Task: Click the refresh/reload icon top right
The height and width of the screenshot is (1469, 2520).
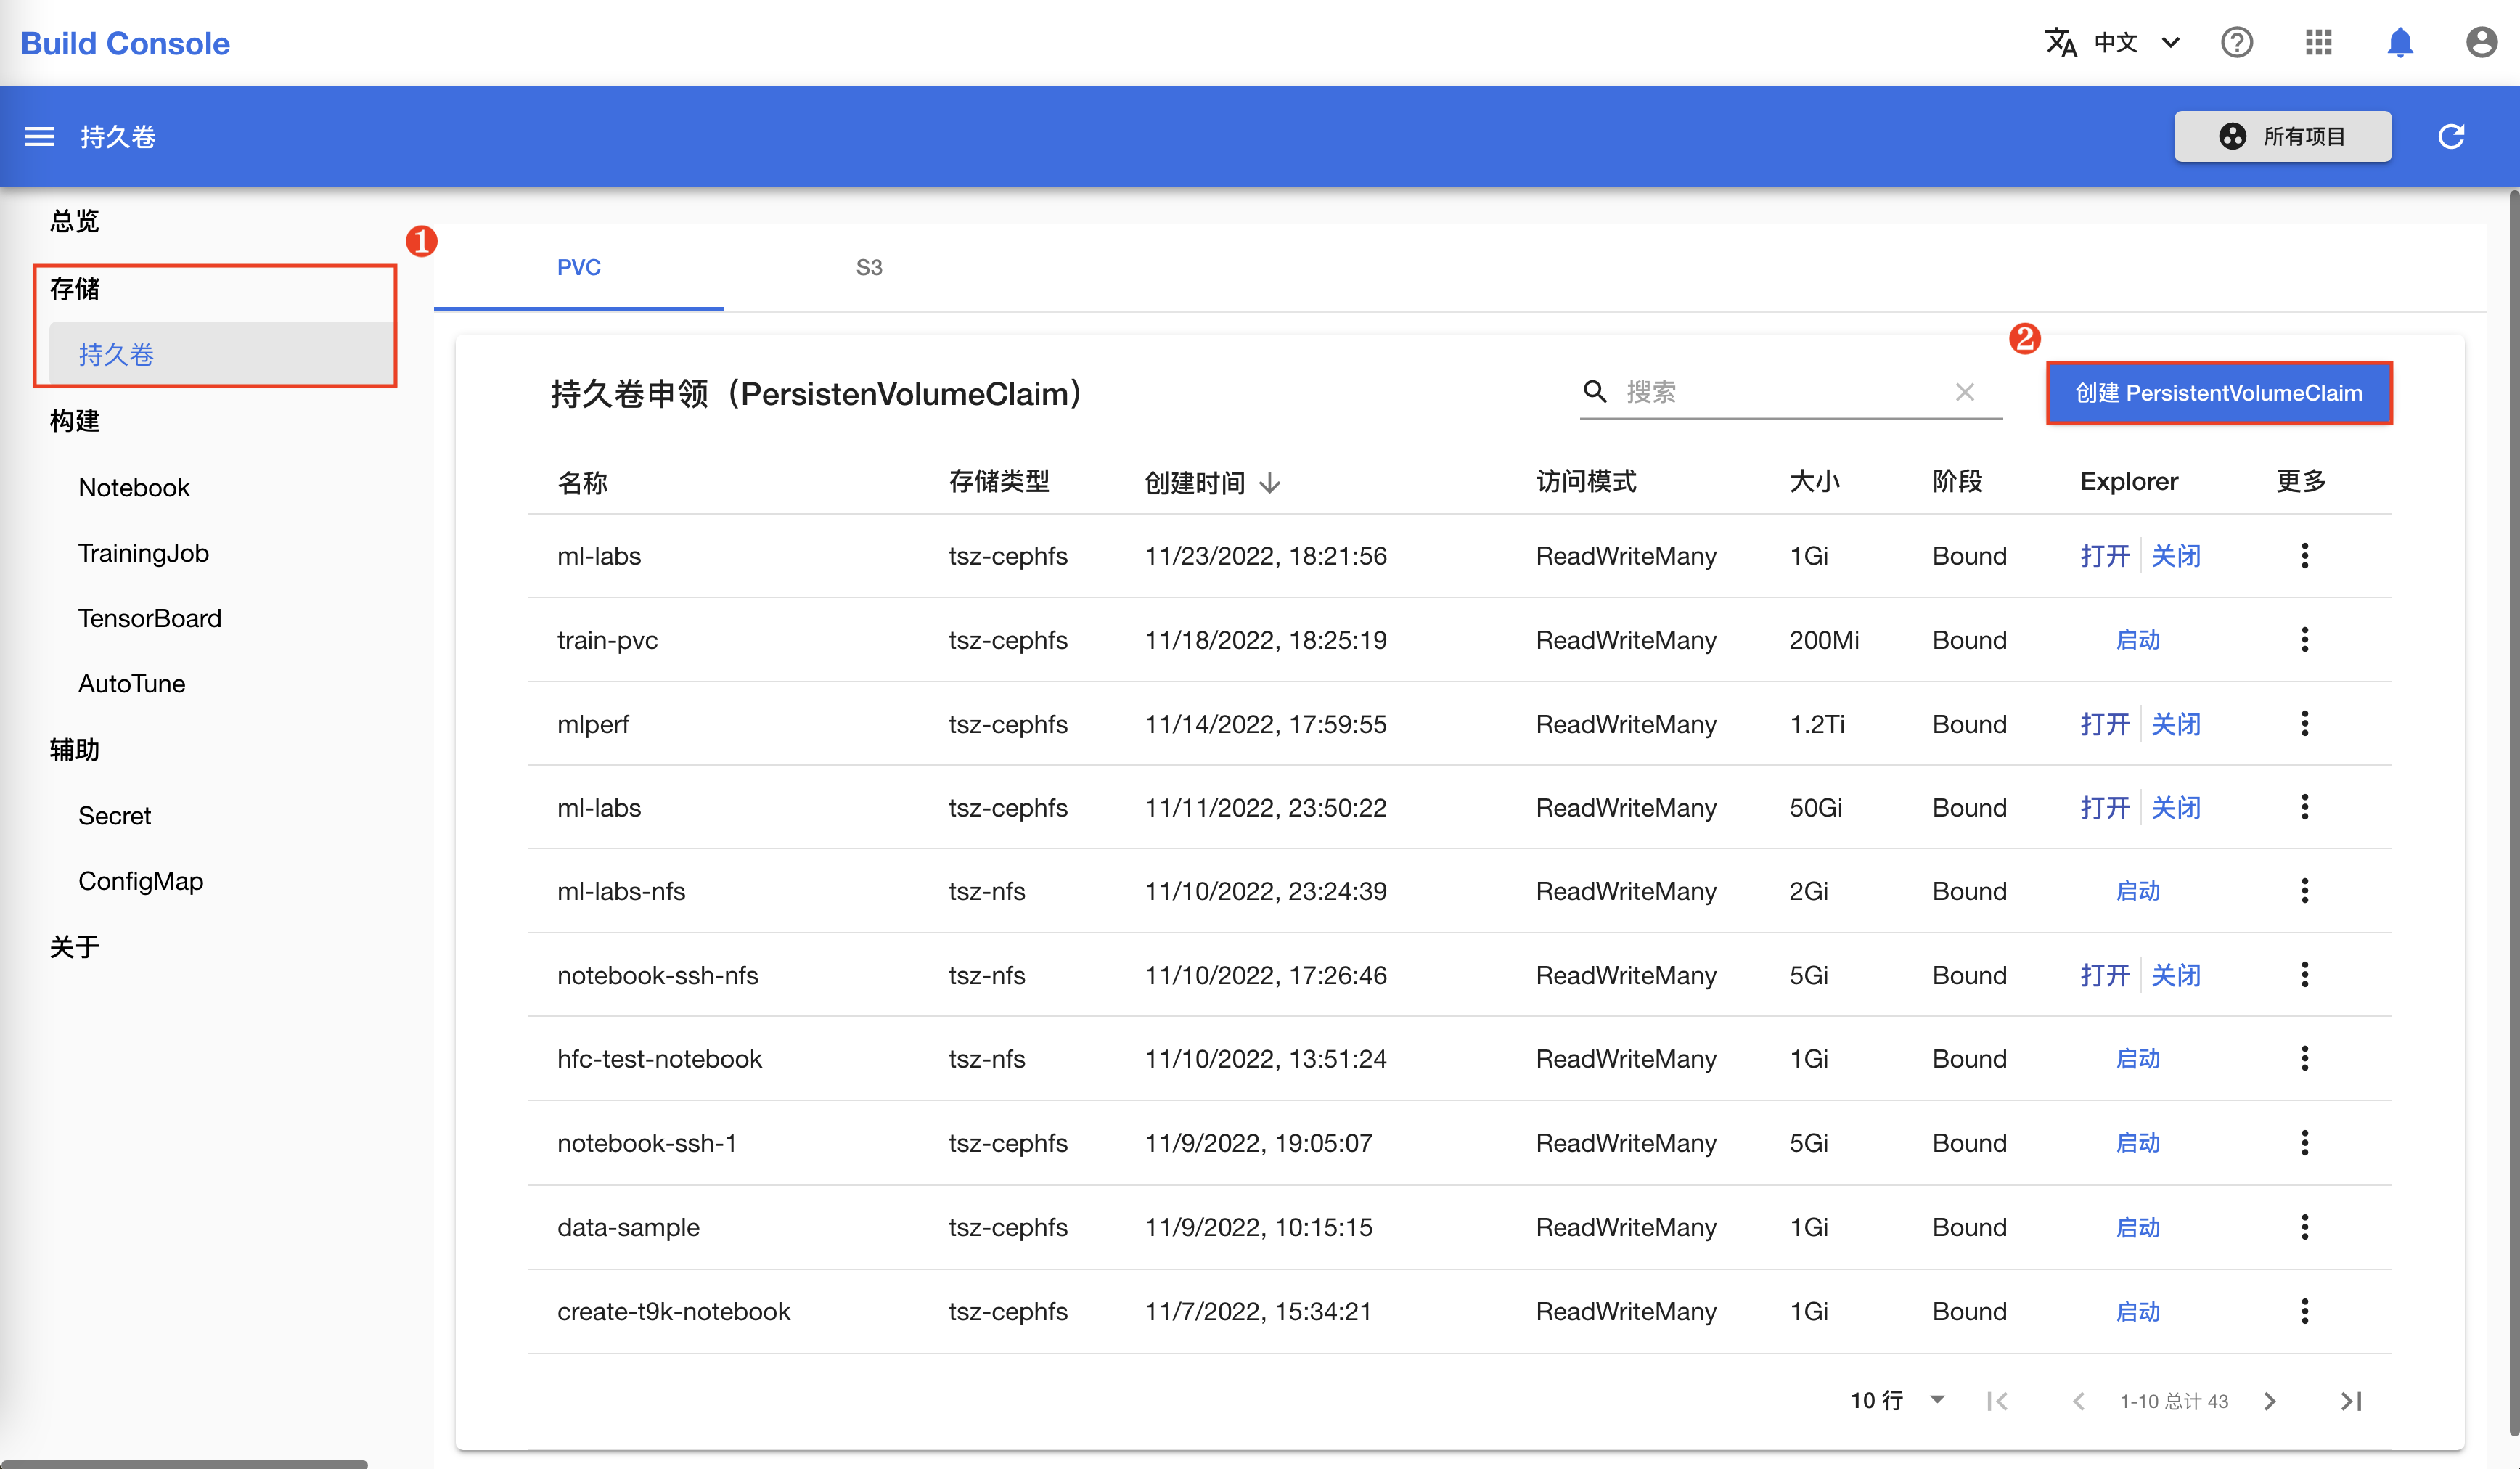Action: click(2455, 136)
